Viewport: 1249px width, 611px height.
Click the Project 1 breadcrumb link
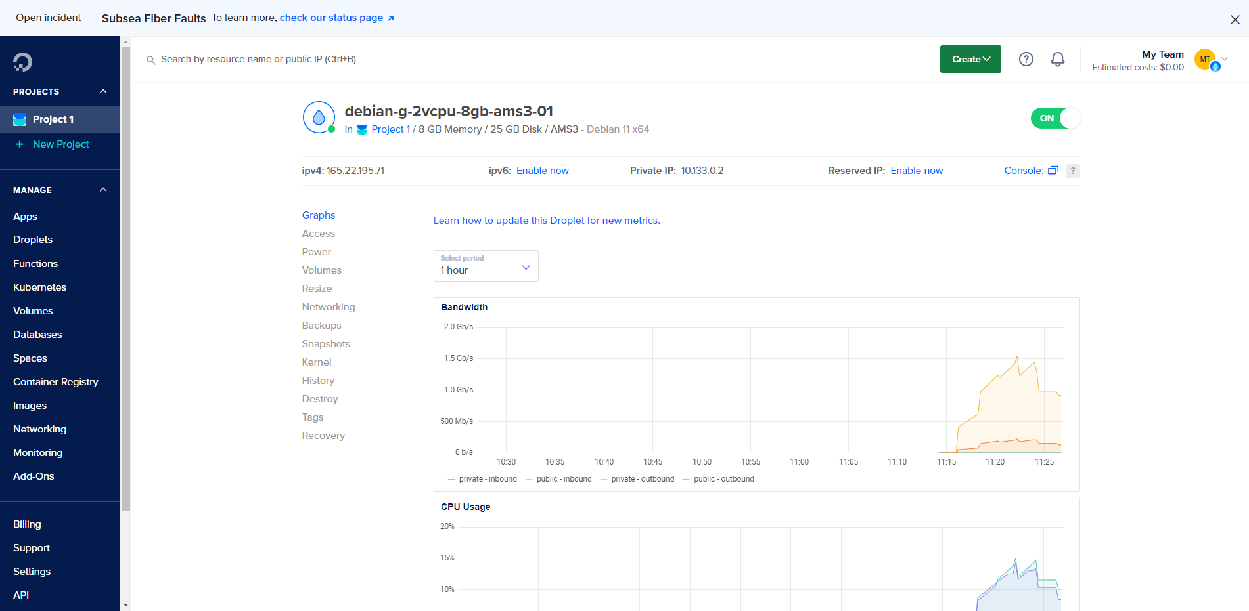coord(391,129)
